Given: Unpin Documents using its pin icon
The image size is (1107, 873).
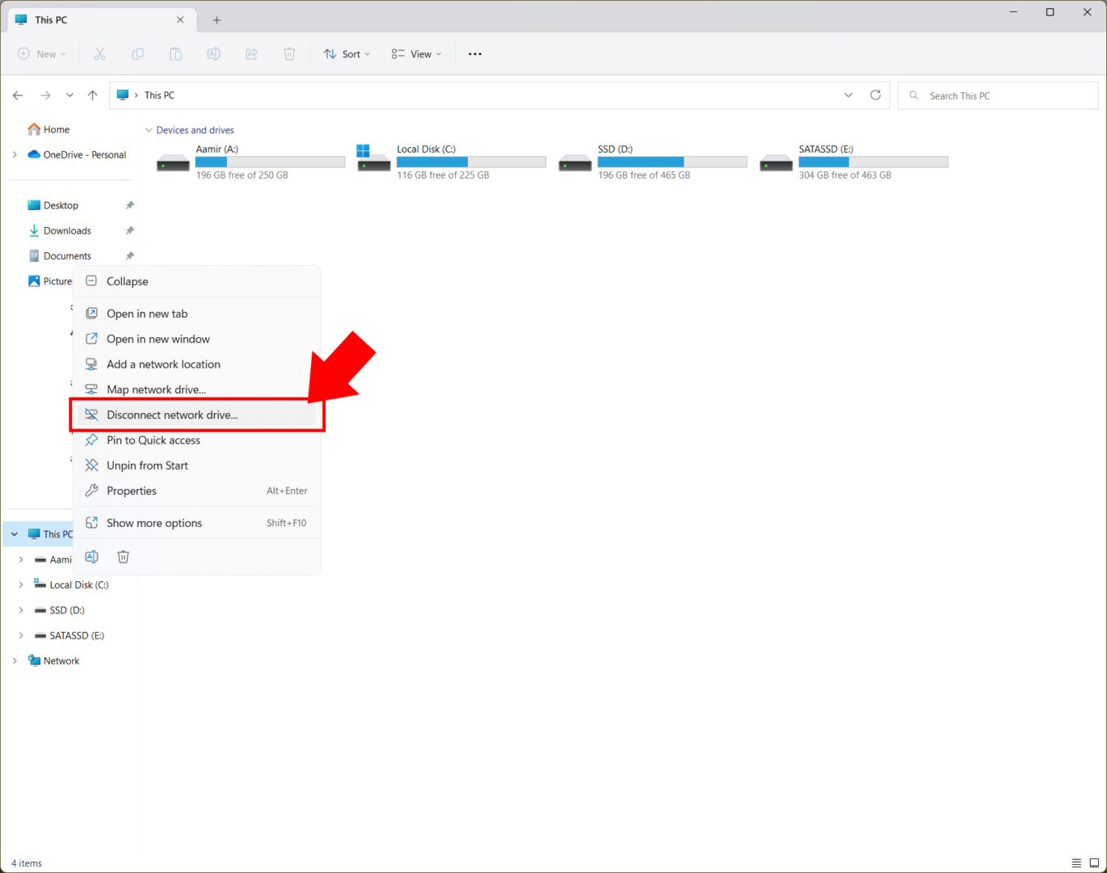Looking at the screenshot, I should (x=130, y=255).
